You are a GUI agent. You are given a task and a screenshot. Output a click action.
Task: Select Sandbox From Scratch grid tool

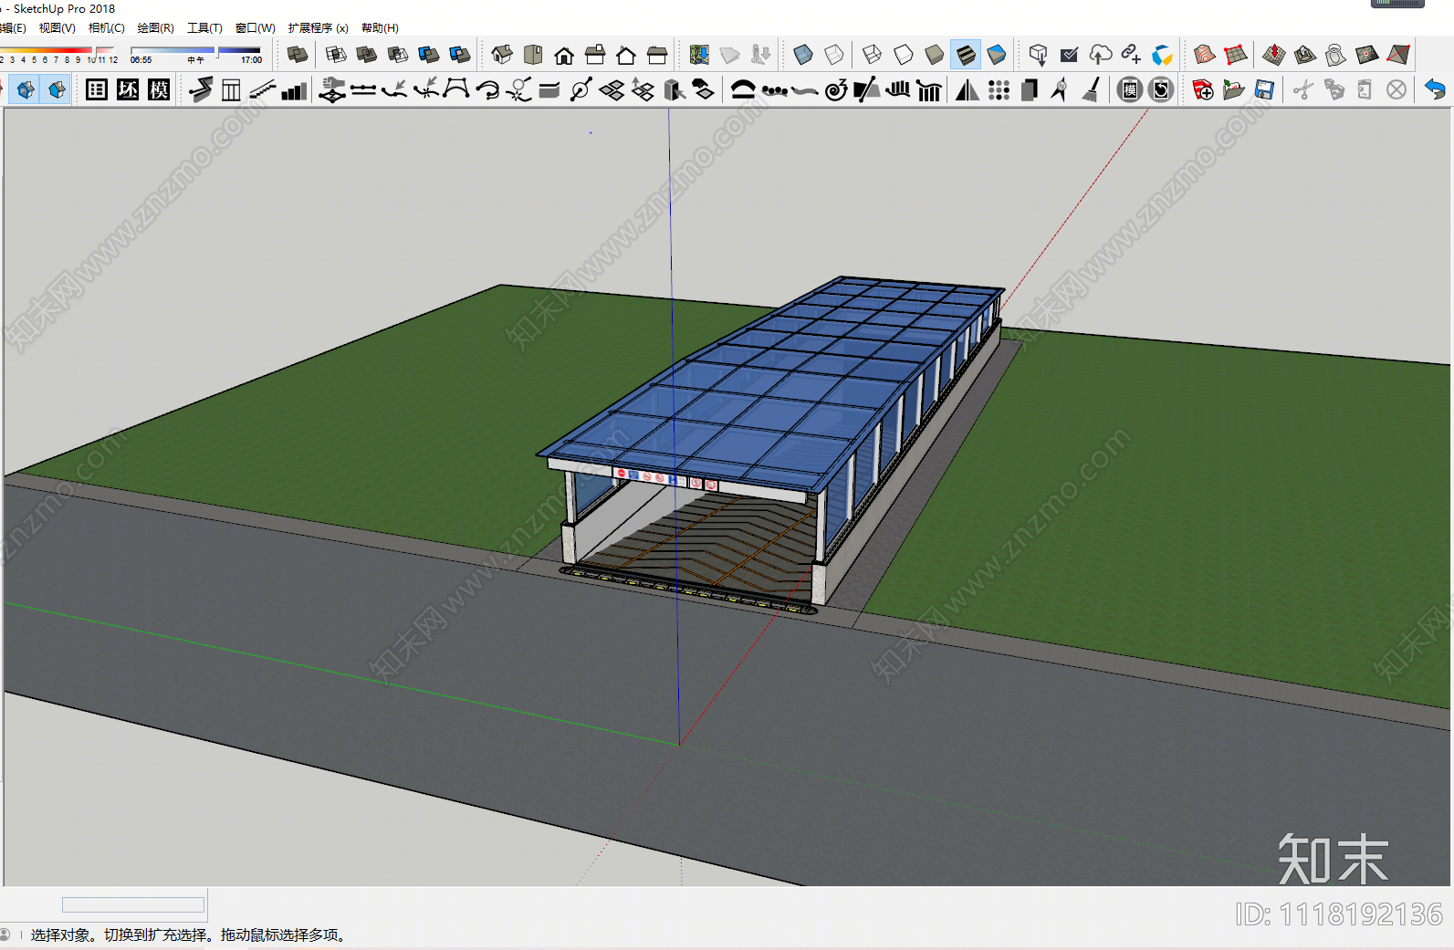[x=1236, y=55]
